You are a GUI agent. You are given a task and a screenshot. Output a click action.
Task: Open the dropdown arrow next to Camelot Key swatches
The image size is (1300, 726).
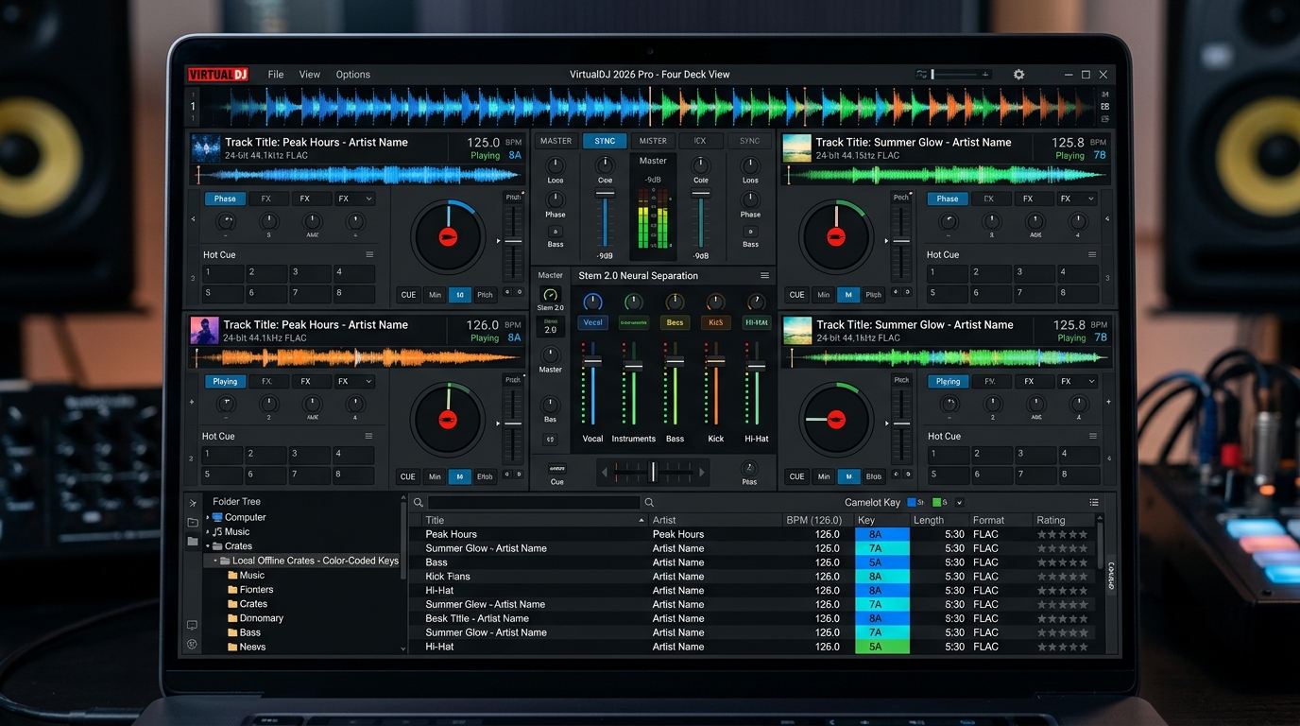[960, 503]
